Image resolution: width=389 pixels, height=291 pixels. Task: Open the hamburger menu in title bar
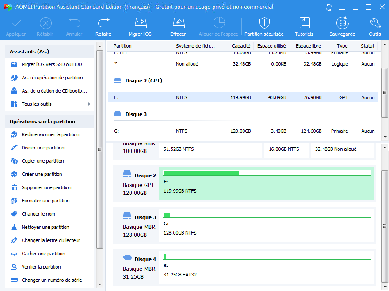342,7
